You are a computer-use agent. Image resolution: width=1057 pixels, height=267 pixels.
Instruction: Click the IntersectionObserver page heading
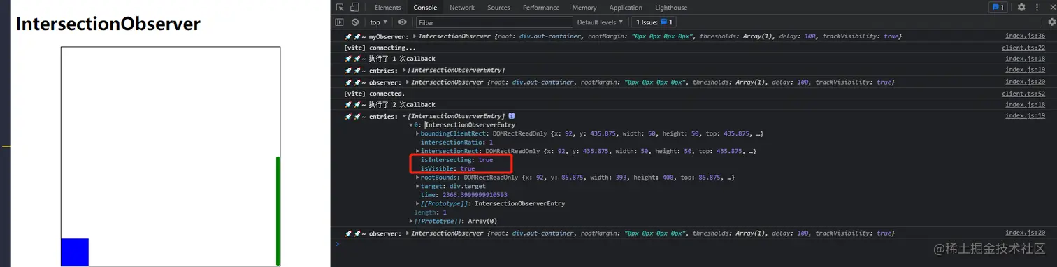(x=108, y=24)
